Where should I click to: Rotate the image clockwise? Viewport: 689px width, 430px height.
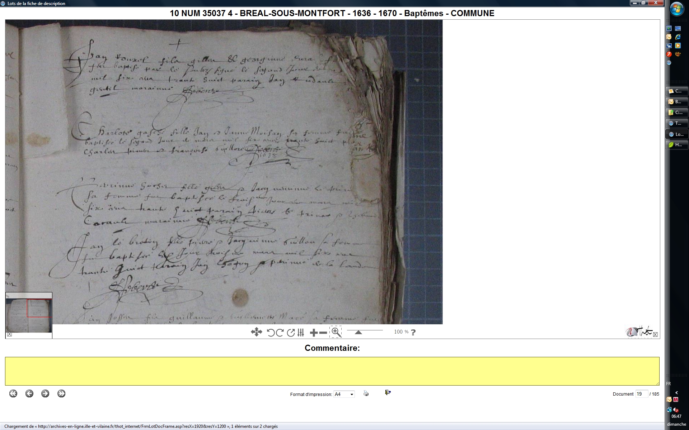pyautogui.click(x=280, y=333)
